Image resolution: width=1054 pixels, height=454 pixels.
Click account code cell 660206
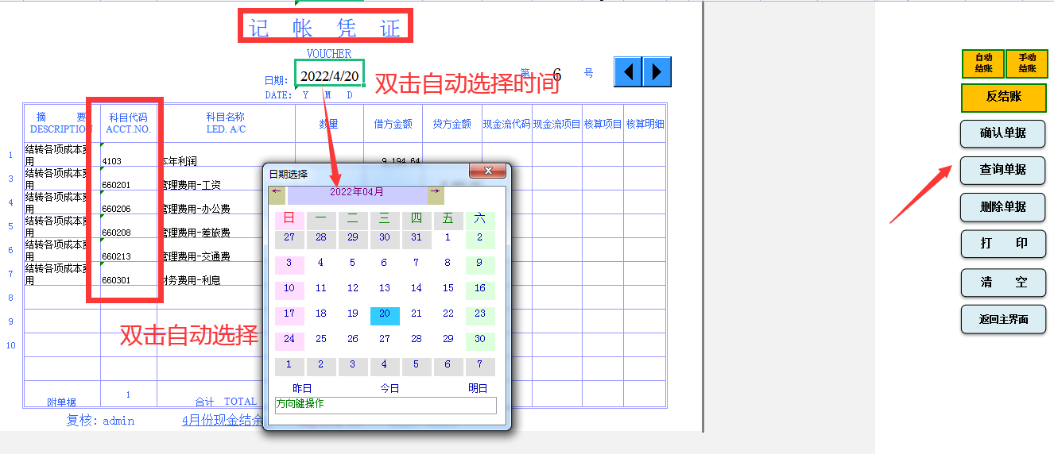129,202
